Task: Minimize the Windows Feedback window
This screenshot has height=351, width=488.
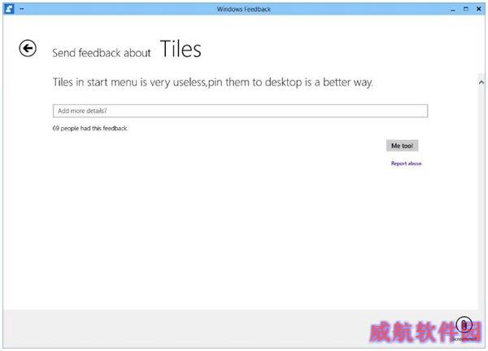Action: point(453,9)
